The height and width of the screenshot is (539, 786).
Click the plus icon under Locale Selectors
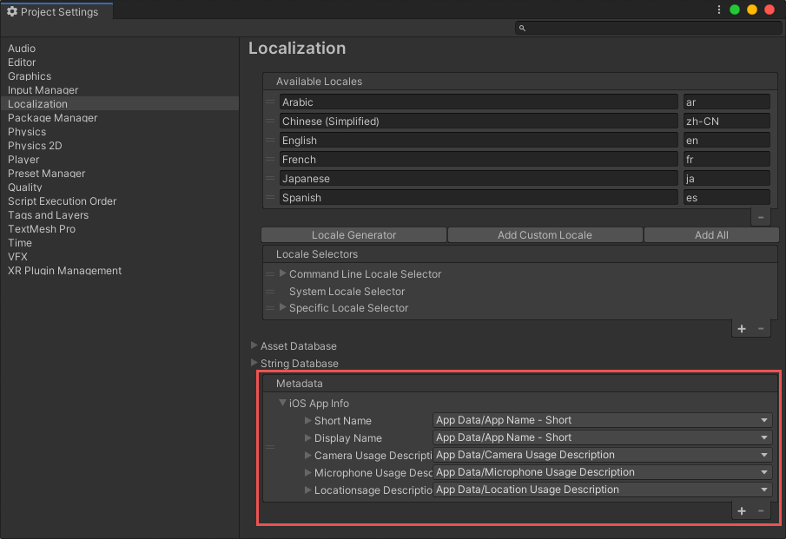click(742, 329)
